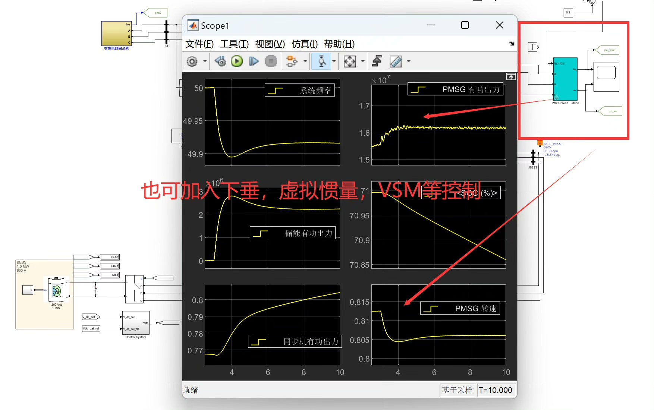Click the PMSG 转速 legend
This screenshot has width=654, height=410.
coord(460,308)
